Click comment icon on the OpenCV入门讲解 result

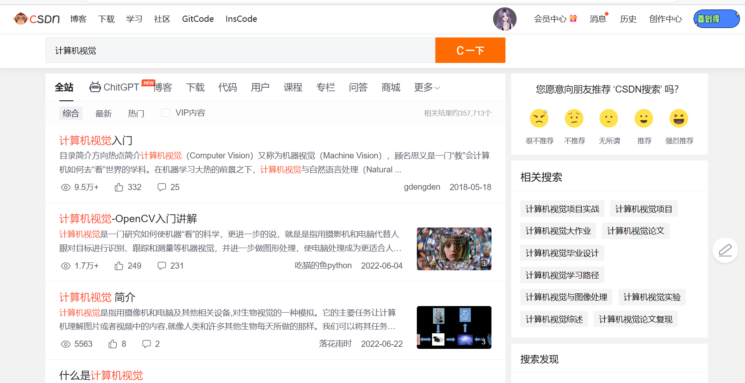pyautogui.click(x=162, y=266)
